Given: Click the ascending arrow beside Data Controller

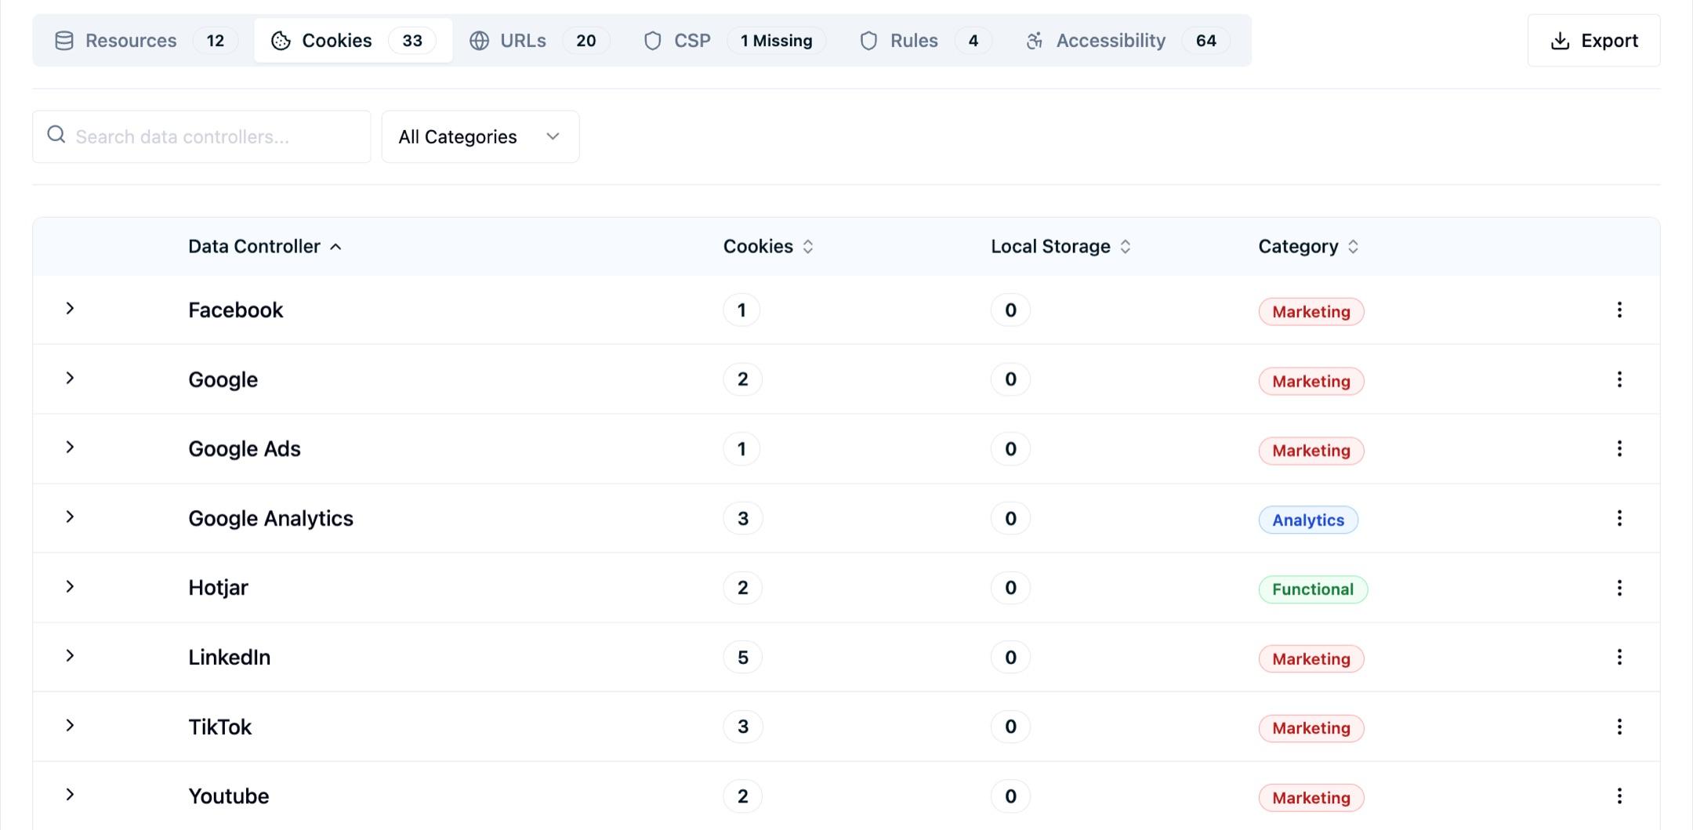Looking at the screenshot, I should point(335,246).
